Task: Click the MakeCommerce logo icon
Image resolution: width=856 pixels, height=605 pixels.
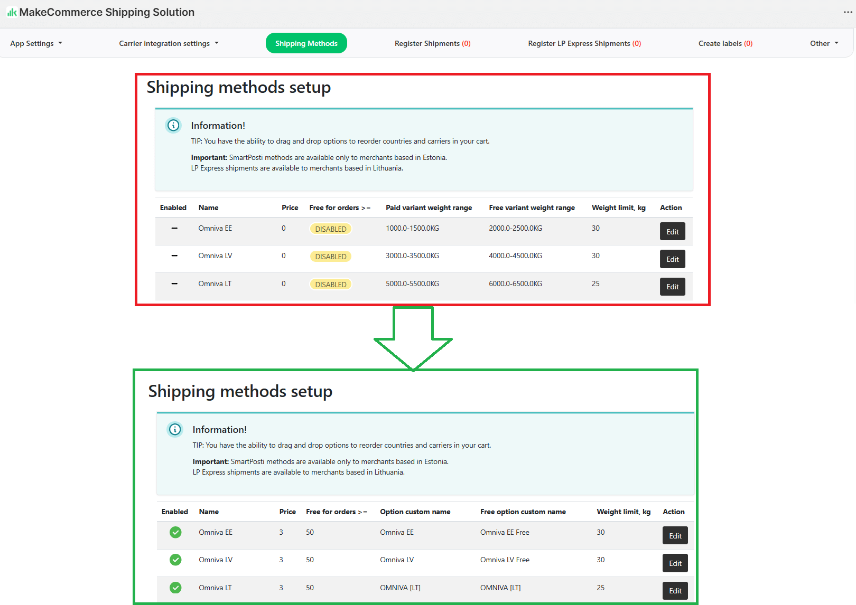Action: point(12,12)
